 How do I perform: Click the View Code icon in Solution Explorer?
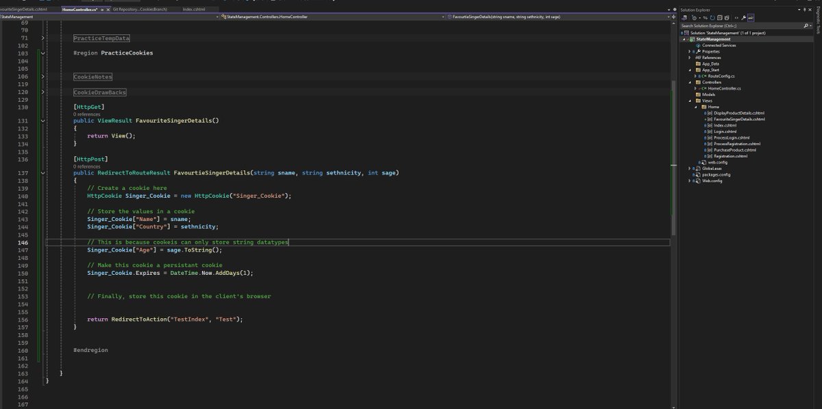point(736,17)
